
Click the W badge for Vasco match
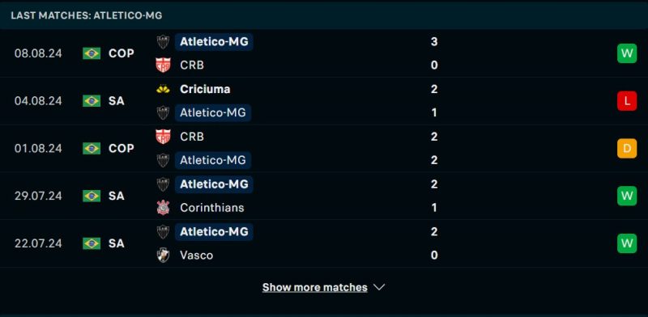(x=626, y=243)
